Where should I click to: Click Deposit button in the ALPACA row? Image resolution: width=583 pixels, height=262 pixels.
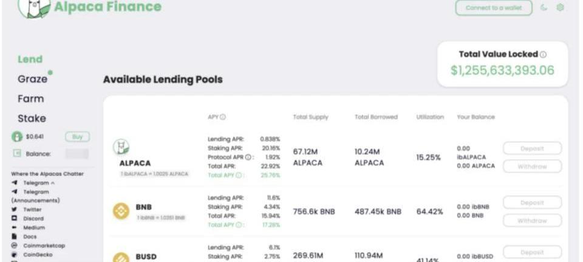click(533, 148)
